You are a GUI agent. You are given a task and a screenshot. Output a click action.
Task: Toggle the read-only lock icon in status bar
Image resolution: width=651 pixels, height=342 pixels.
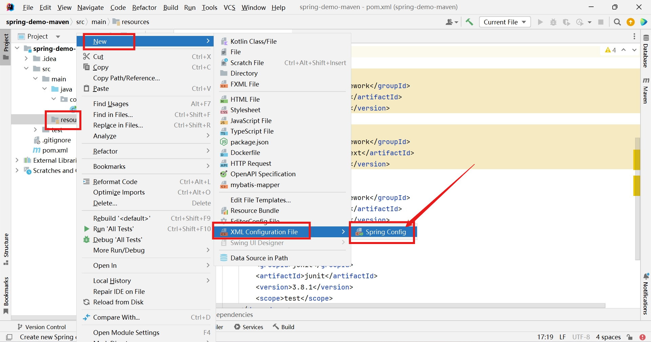click(x=630, y=337)
